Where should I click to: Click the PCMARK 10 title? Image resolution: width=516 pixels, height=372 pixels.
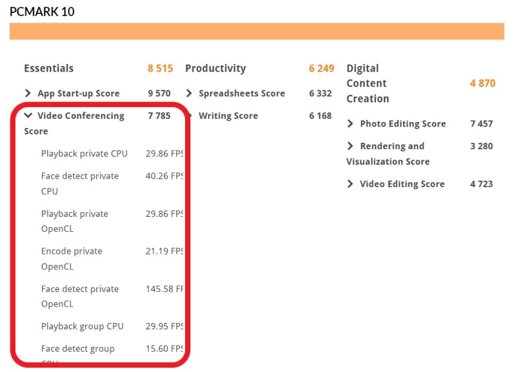point(42,12)
